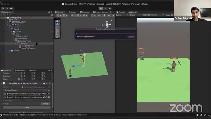Select WorldCamera in the Hierarchy

coord(17,20)
